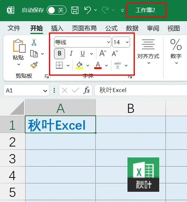This screenshot has width=187, height=202.
Task: Apply red Font Color A button
Action: click(98, 65)
